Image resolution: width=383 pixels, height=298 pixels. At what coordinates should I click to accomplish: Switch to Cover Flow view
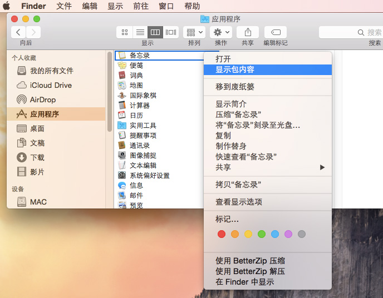click(171, 32)
